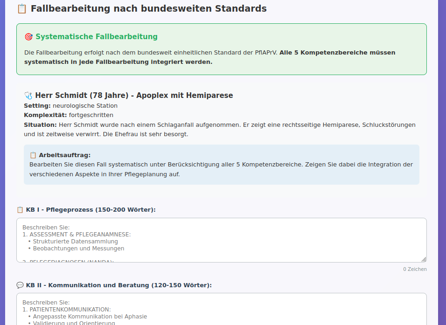Click the 'Fallbearbeitung nach bundesweiten Standards' heading
Image resolution: width=446 pixels, height=325 pixels.
coord(148,9)
